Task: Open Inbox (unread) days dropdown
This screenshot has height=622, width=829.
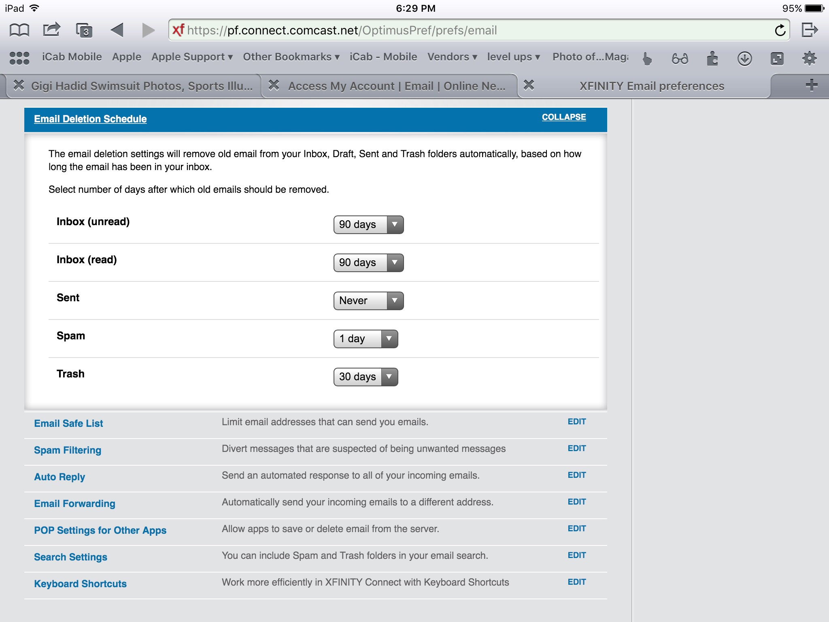Action: pyautogui.click(x=368, y=225)
